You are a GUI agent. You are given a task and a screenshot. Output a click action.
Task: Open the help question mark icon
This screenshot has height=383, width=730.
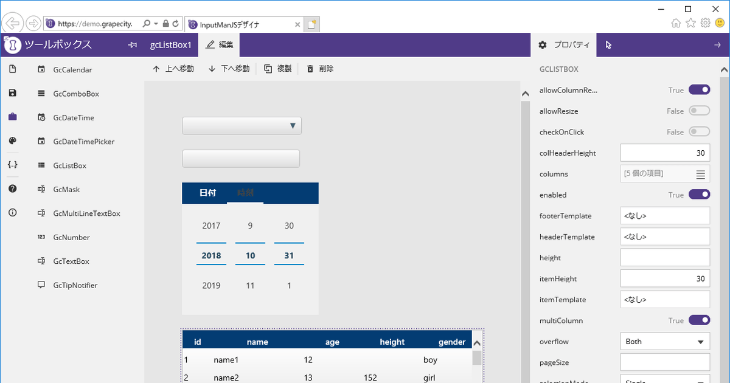[13, 189]
